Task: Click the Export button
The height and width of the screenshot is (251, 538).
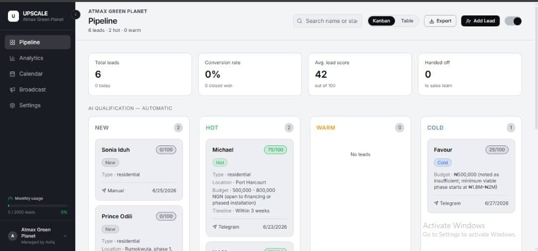Action: pyautogui.click(x=440, y=21)
